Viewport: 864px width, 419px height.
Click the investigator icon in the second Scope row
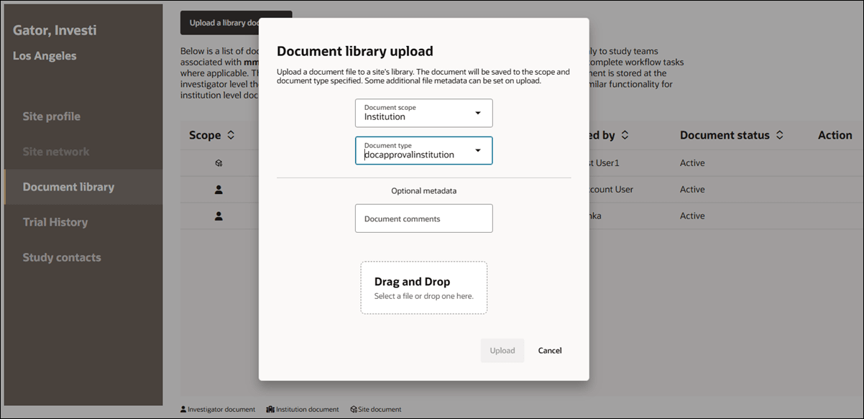pos(219,189)
